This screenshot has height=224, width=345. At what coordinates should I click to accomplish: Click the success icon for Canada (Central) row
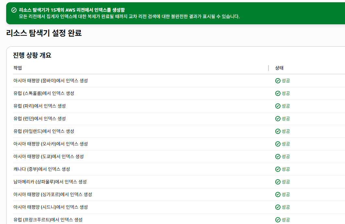pos(278,169)
